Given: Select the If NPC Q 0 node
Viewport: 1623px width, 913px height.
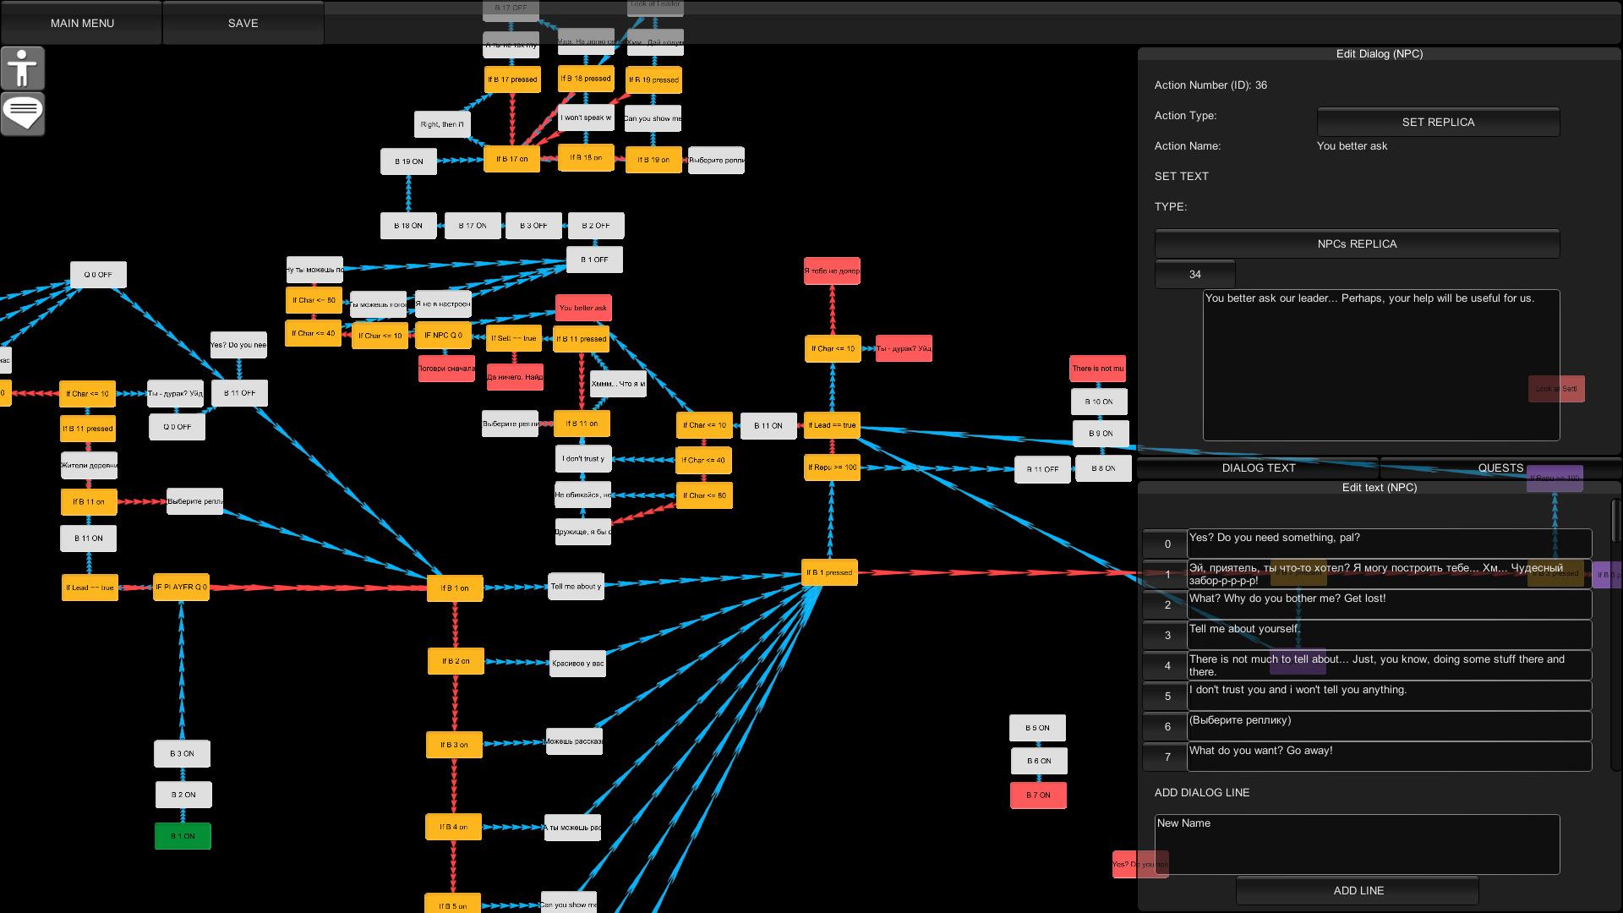Looking at the screenshot, I should 443,336.
